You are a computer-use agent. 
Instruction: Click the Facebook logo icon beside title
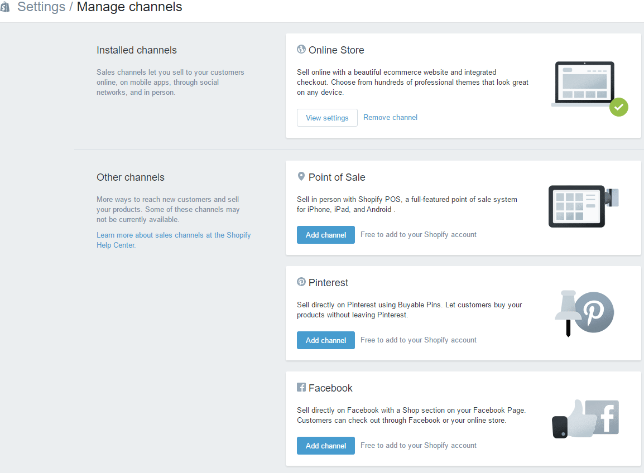301,387
